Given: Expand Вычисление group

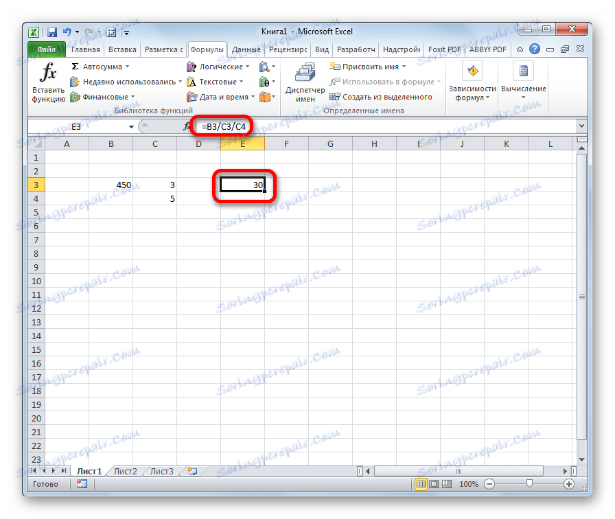Looking at the screenshot, I should (x=523, y=80).
